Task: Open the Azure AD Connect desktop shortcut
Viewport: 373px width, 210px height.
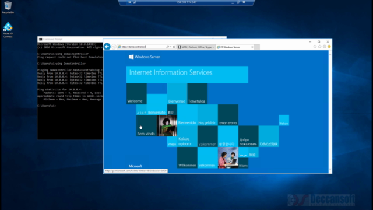Action: click(8, 30)
